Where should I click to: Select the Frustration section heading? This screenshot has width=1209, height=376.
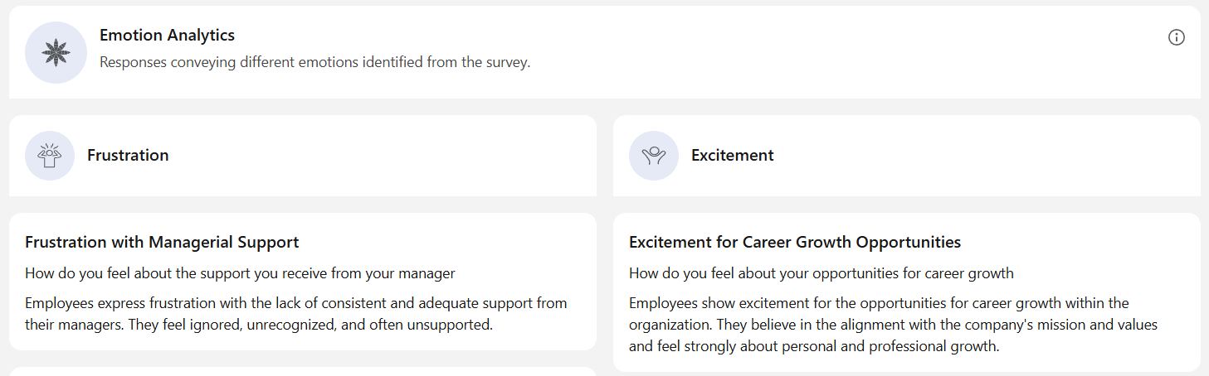(128, 156)
